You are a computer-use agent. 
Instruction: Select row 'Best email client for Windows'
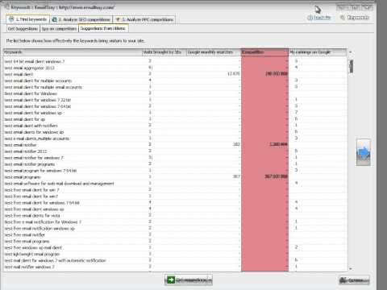pos(175,93)
